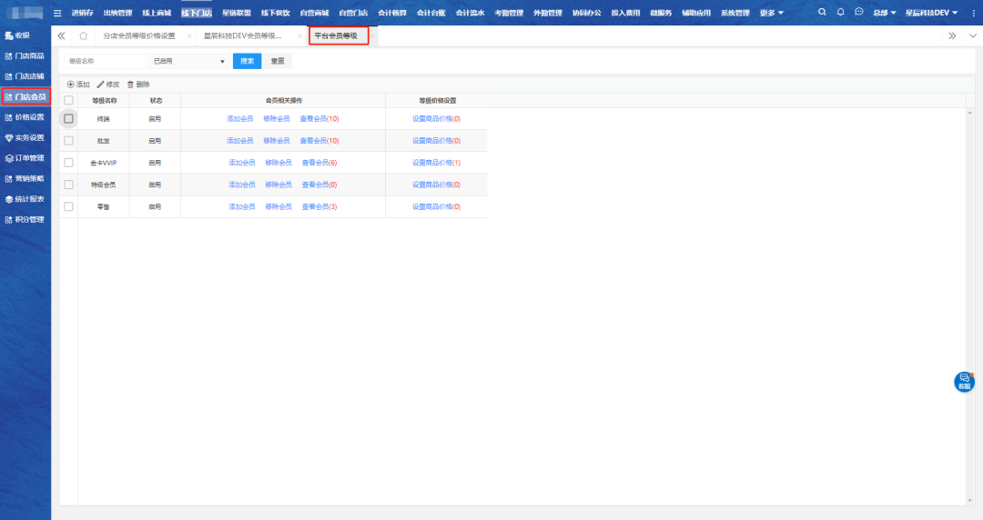This screenshot has height=520, width=983.
Task: Click the 删除 trash icon in toolbar
Action: pos(130,85)
